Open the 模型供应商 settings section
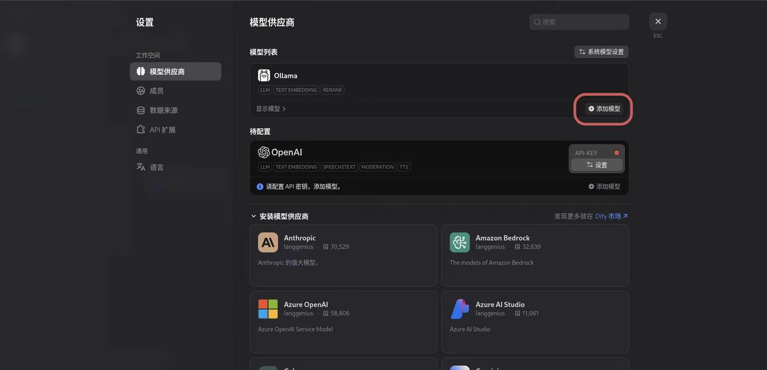 click(x=175, y=71)
